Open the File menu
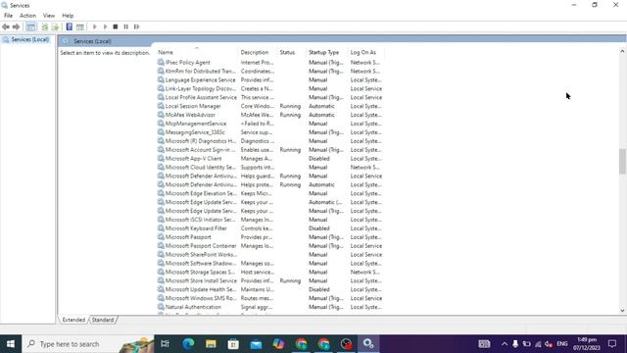 click(x=9, y=16)
